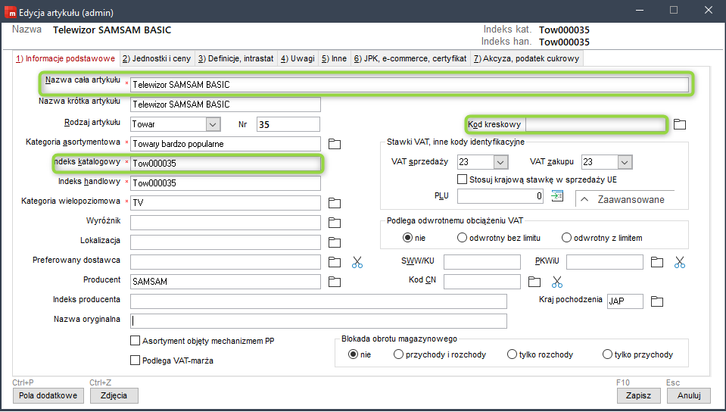Click the Nr field
The height and width of the screenshot is (412, 726).
click(x=288, y=124)
